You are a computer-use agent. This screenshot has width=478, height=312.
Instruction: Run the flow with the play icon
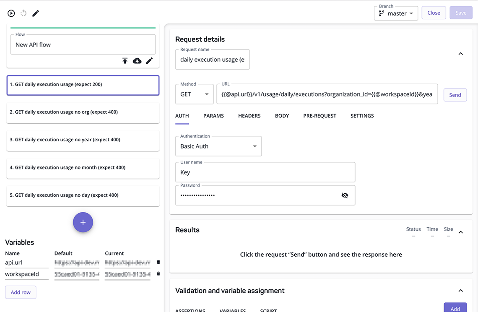click(x=11, y=13)
